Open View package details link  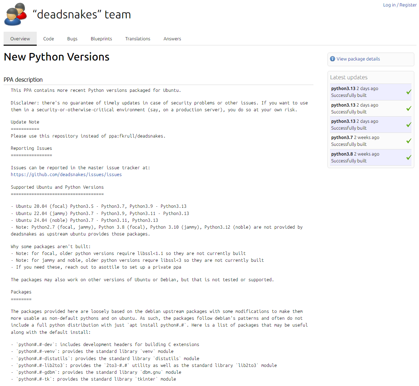[x=358, y=59]
